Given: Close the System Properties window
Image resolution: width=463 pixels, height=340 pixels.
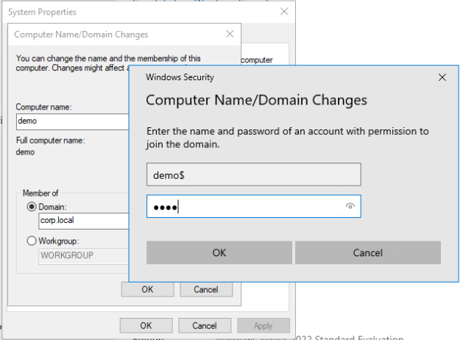Looking at the screenshot, I should [284, 12].
